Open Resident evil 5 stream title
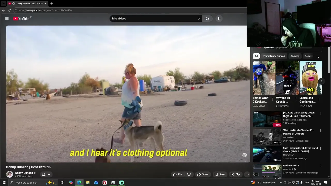Screen dimensions: 331x186 291,166
